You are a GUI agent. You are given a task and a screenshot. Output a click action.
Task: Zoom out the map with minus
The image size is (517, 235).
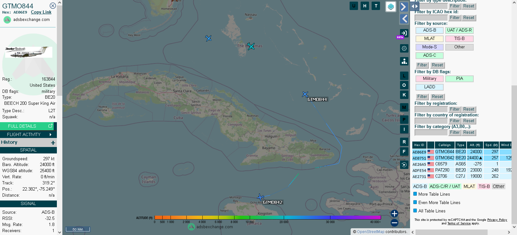coord(395,222)
